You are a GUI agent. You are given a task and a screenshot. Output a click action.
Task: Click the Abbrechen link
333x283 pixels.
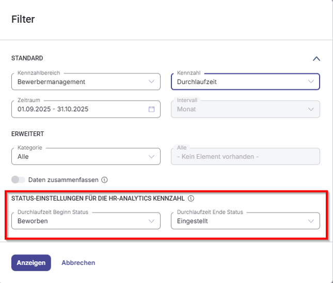click(78, 263)
